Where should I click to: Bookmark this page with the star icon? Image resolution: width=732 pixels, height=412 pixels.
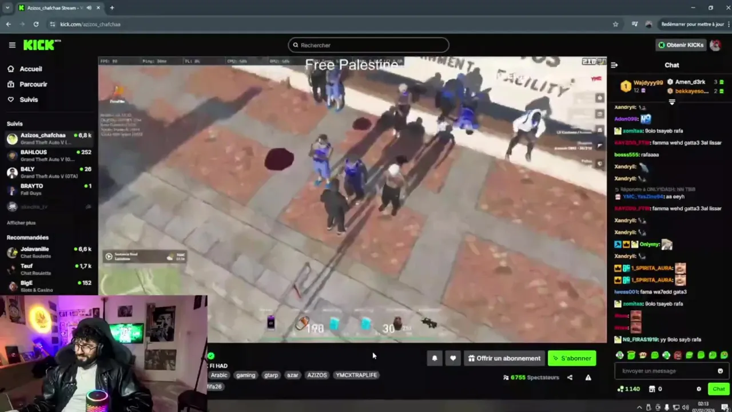(x=615, y=24)
